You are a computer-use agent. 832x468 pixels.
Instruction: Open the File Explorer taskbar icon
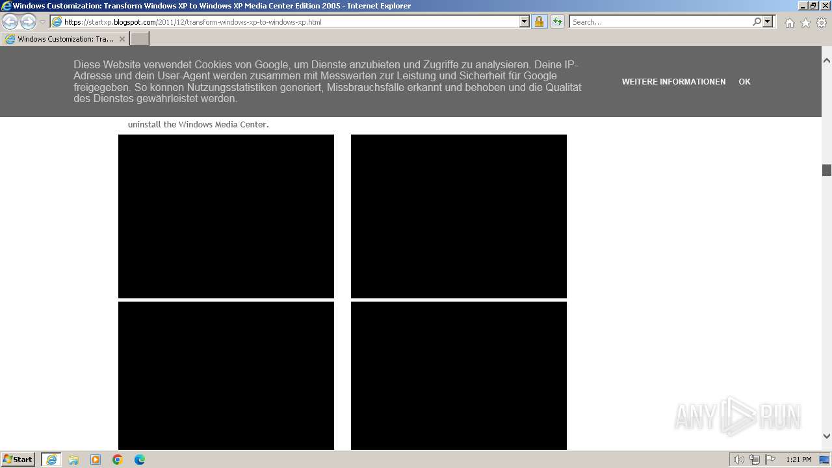click(x=73, y=460)
